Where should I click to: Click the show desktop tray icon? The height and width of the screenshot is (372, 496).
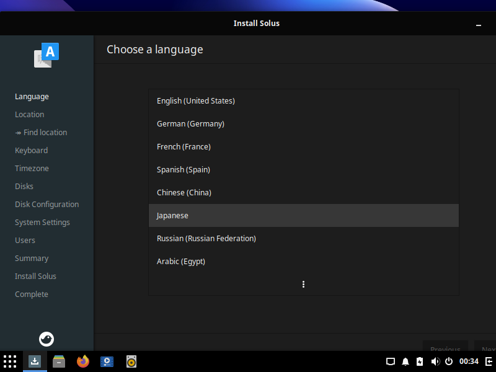[x=391, y=361]
